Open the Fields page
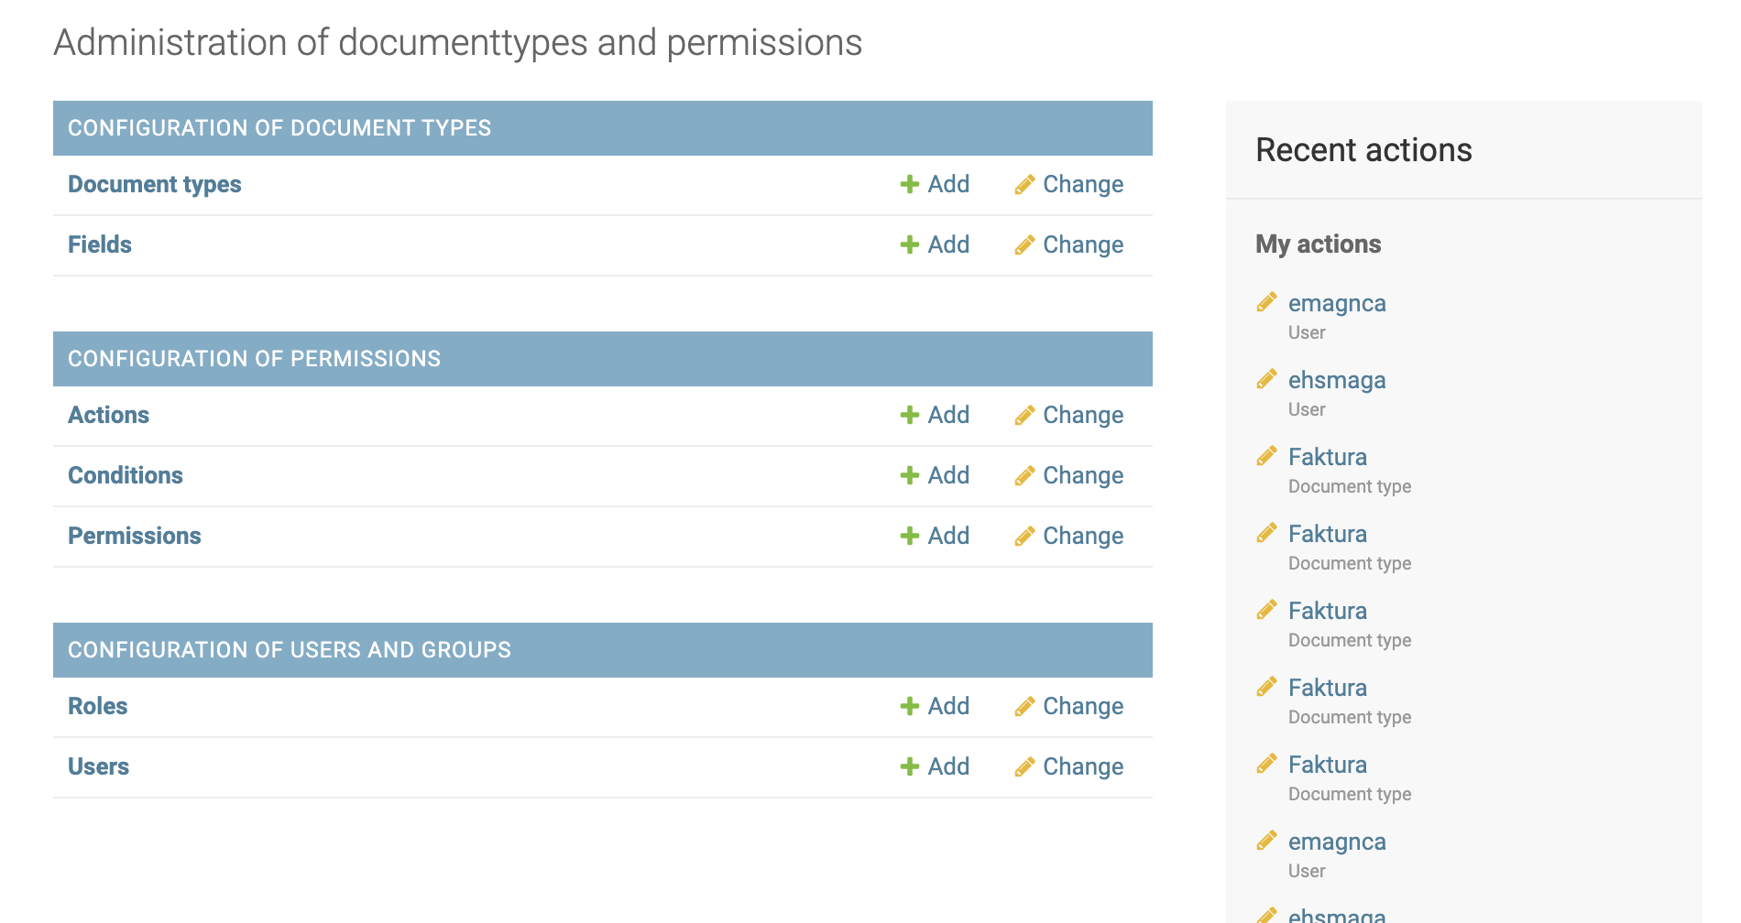Viewport: 1741px width, 923px height. (x=99, y=244)
